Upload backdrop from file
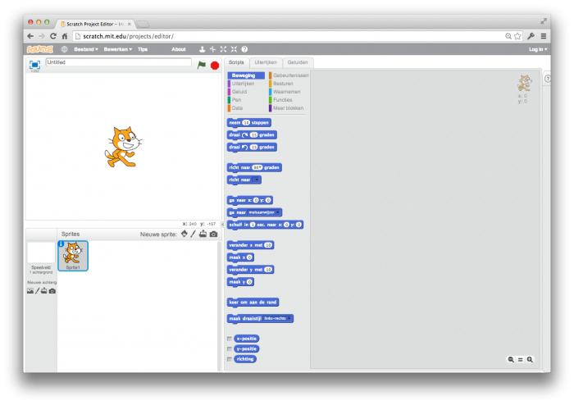Viewport: 574px width, 405px height. pyautogui.click(x=44, y=291)
